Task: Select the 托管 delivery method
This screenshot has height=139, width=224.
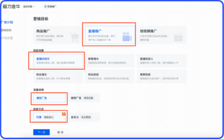Action: (50, 117)
